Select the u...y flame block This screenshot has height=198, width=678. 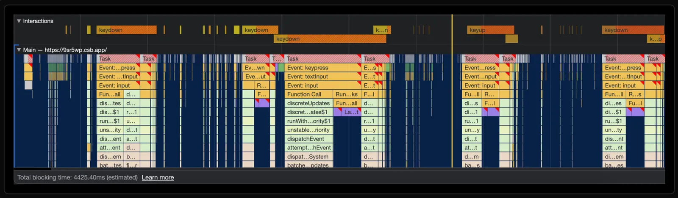370,130
